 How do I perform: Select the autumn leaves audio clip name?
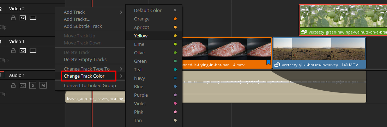pyautogui.click(x=96, y=99)
